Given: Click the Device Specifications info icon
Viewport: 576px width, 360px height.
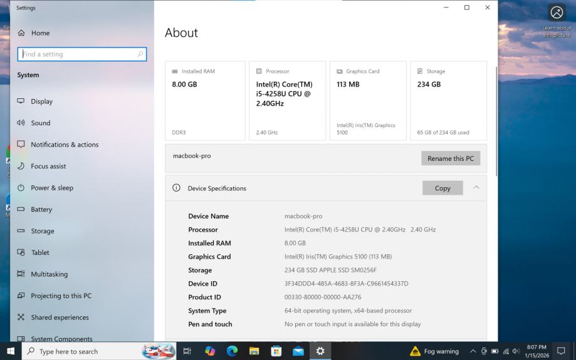Looking at the screenshot, I should (x=176, y=188).
